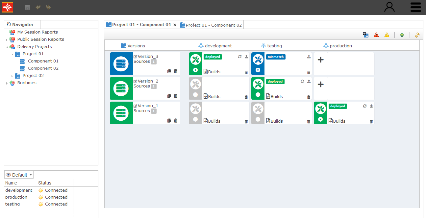Open My Session Reports in Navigator
Screen dimensions: 426x220
38,32
